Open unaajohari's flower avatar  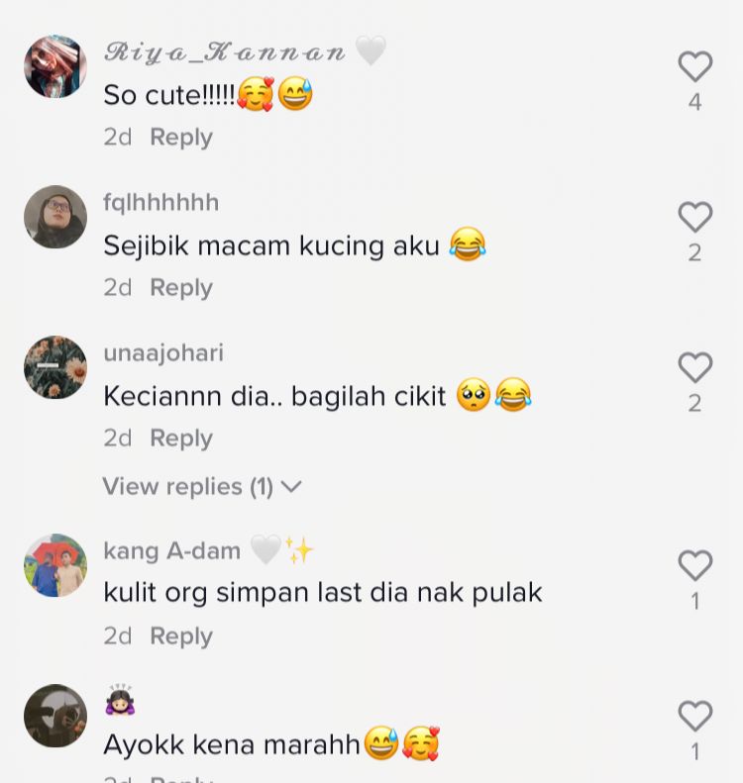[55, 367]
